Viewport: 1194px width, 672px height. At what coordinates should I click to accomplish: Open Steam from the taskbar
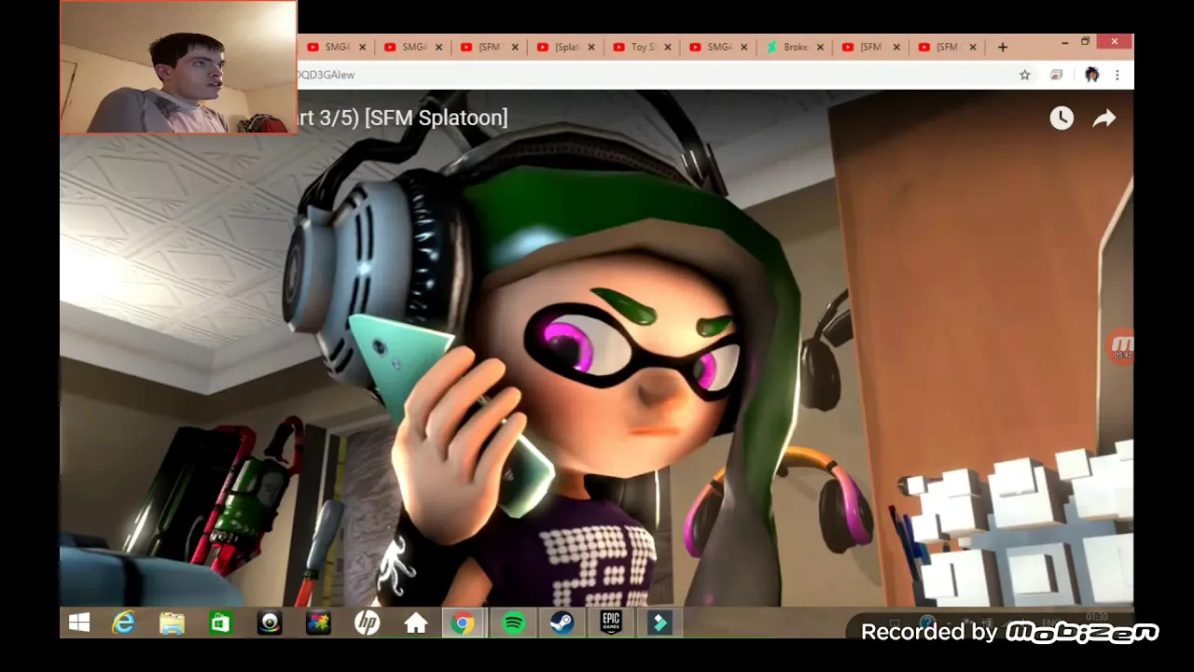coord(562,623)
